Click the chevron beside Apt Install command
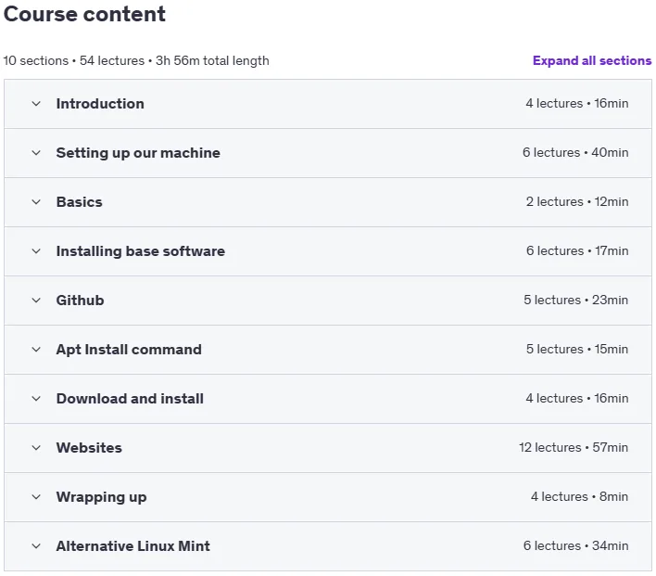 pyautogui.click(x=36, y=350)
